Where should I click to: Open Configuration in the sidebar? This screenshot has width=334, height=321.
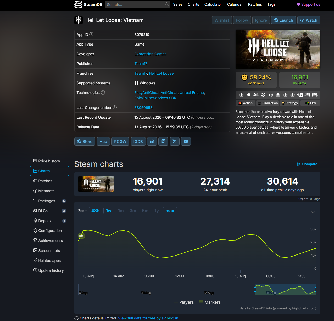[x=49, y=231]
